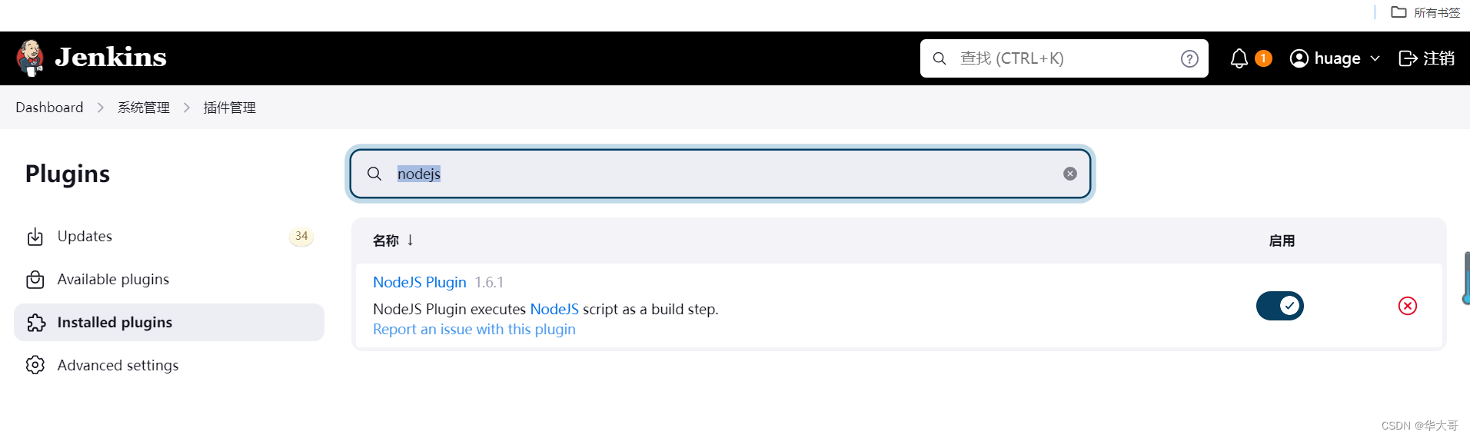Expand breadcrumb chevron after Dashboard
Viewport: 1470px width, 438px height.
[x=101, y=108]
